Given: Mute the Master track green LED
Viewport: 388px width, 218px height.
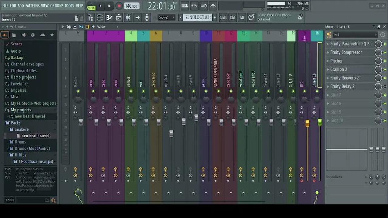Looking at the screenshot, I should [x=78, y=91].
